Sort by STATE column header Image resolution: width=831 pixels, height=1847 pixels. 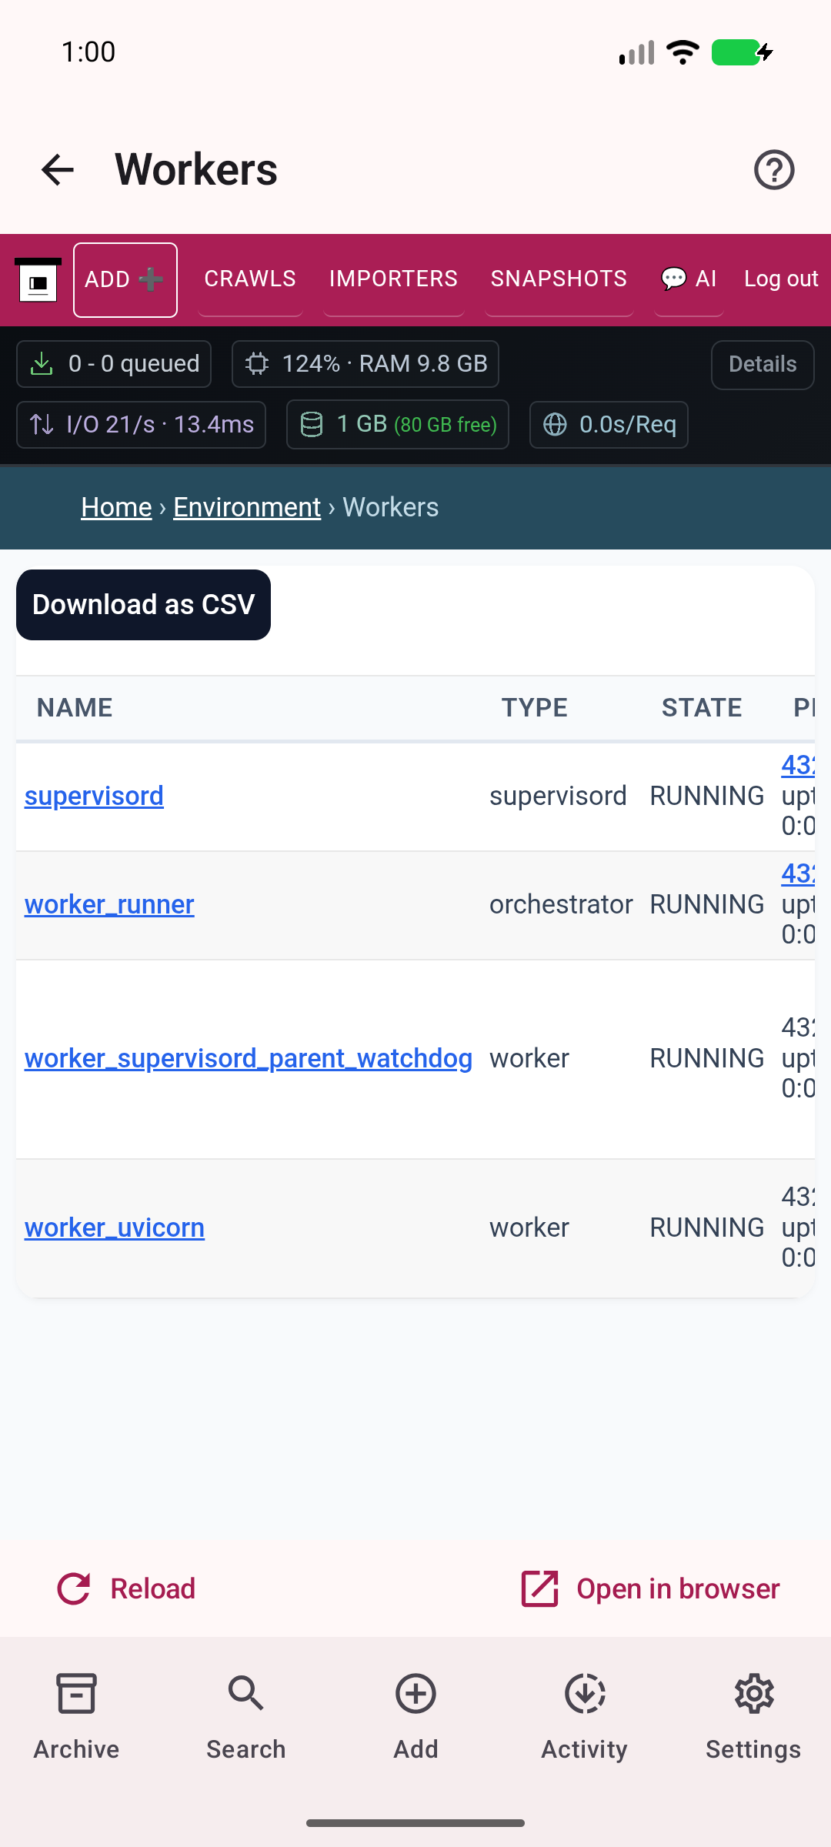point(702,708)
